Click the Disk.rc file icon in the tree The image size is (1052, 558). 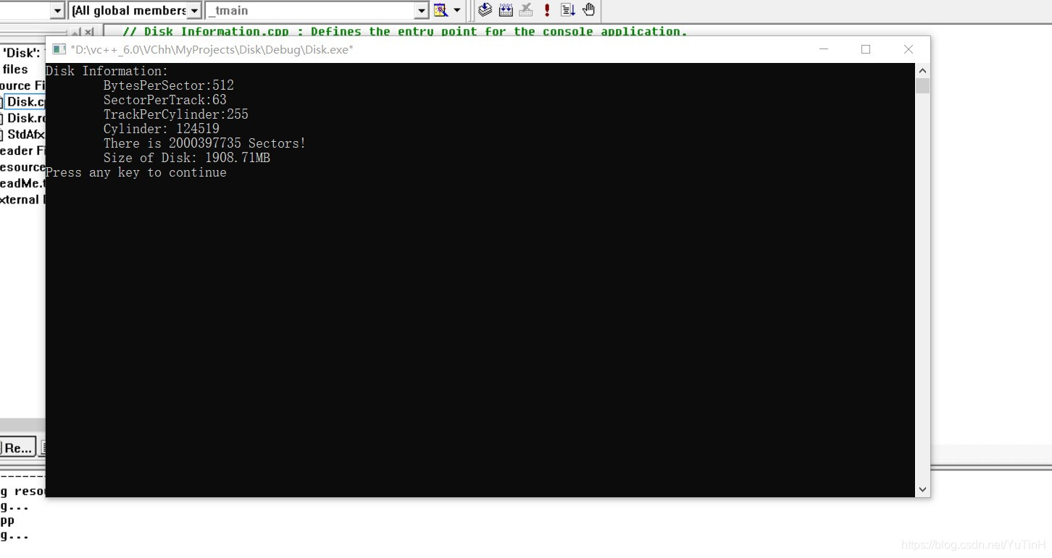point(1,118)
